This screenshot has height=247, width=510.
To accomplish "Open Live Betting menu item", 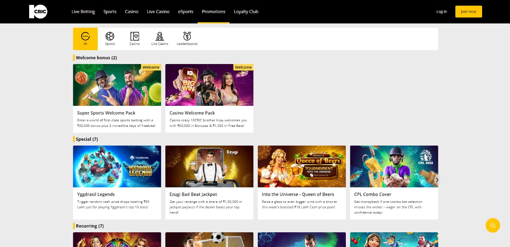I will 83,12.
